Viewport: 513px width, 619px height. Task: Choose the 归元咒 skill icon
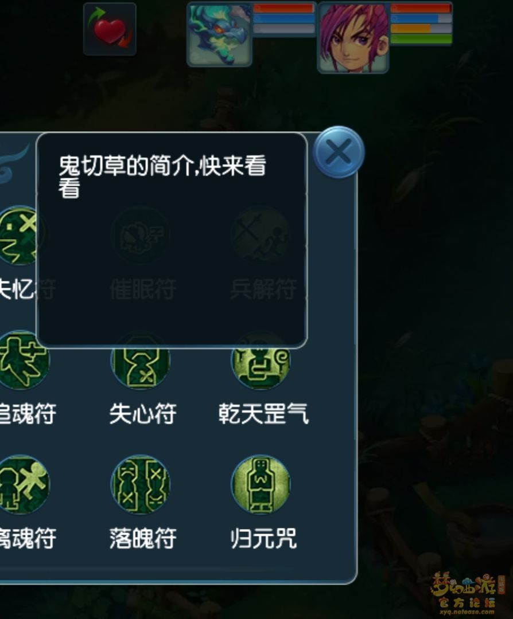261,484
